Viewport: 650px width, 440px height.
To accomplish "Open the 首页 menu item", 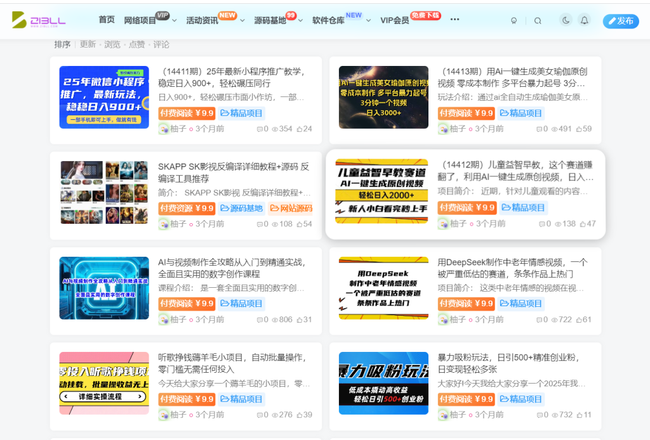I will (106, 20).
